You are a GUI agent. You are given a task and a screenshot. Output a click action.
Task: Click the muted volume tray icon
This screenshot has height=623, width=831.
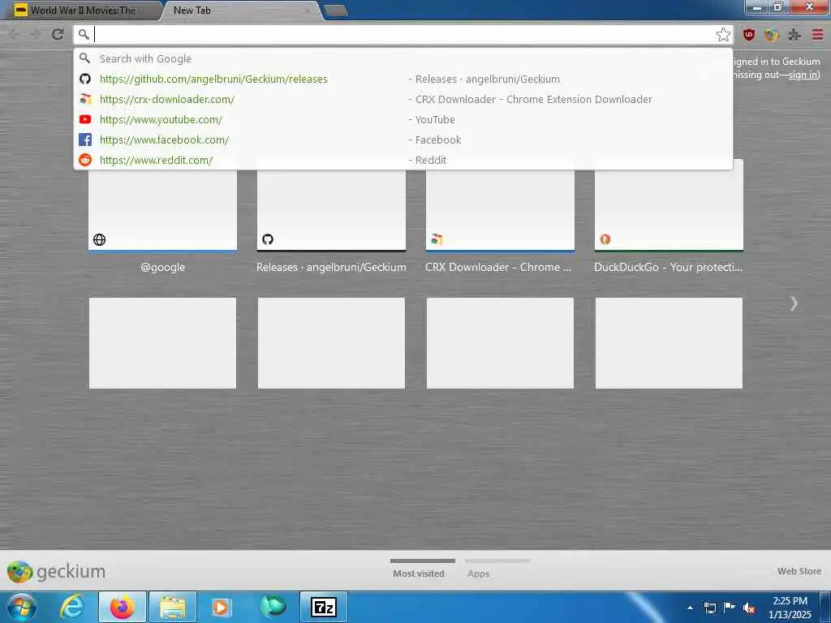coord(749,608)
